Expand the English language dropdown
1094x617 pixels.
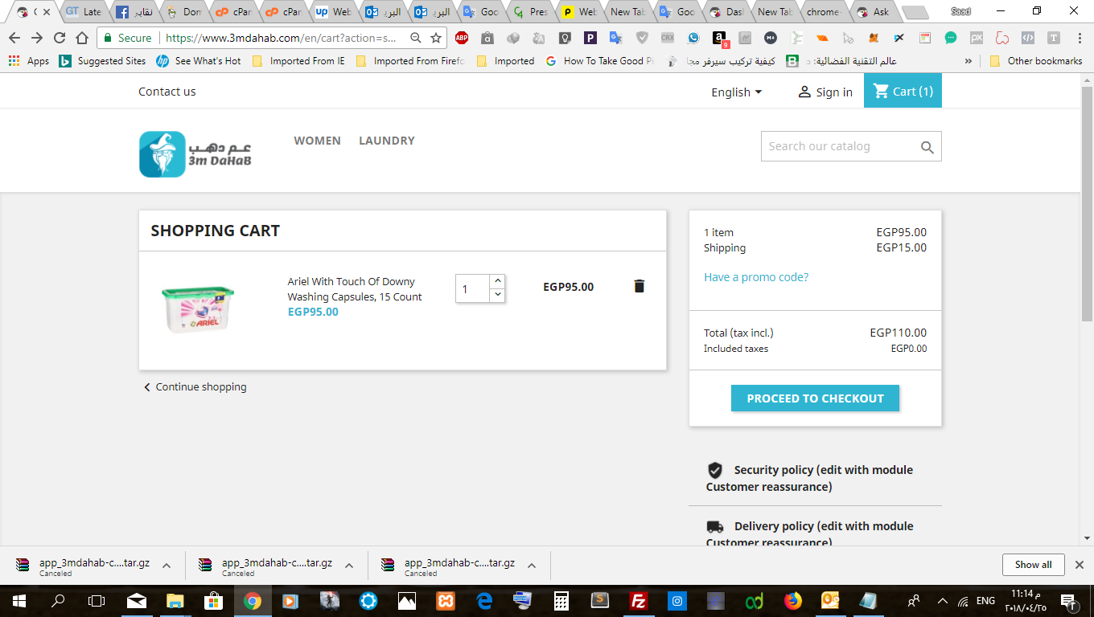pyautogui.click(x=736, y=92)
